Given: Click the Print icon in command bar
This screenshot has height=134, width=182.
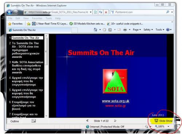Looking at the screenshot, I should [x=125, y=30].
